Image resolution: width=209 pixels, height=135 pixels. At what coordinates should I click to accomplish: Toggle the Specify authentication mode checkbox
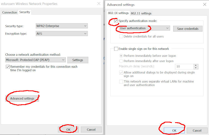click(x=116, y=21)
